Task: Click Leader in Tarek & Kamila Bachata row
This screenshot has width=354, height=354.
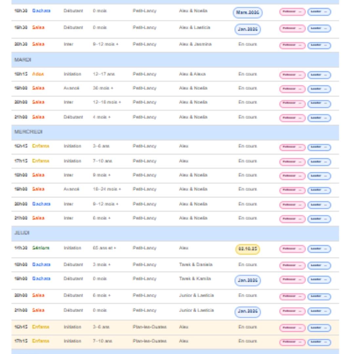Action: coord(319,280)
